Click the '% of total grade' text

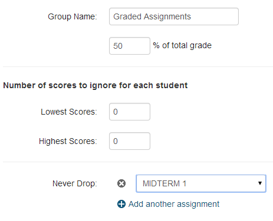coord(182,45)
